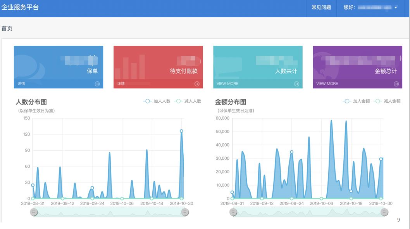Screen dimensions: 410x229
Task: Toggle 减人金额 legend series
Action: click(387, 101)
